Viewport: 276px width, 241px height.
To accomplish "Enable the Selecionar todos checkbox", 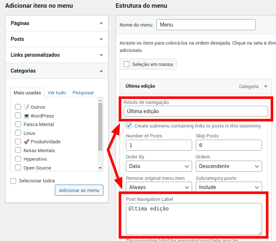I will [x=14, y=181].
